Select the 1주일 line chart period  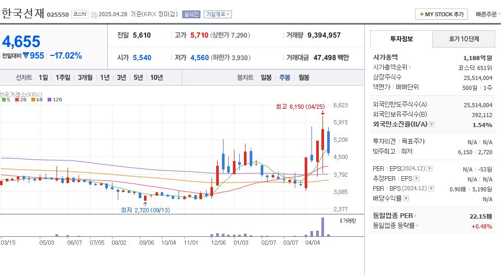pyautogui.click(x=63, y=77)
